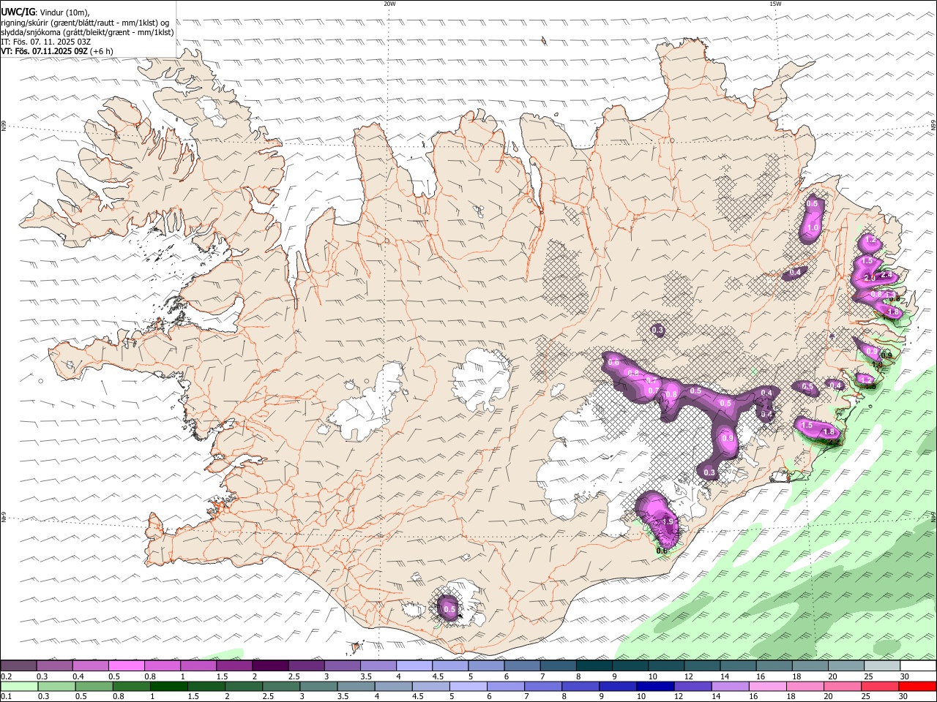Click the isolated '0.3' blob north of the purple band

pos(657,331)
